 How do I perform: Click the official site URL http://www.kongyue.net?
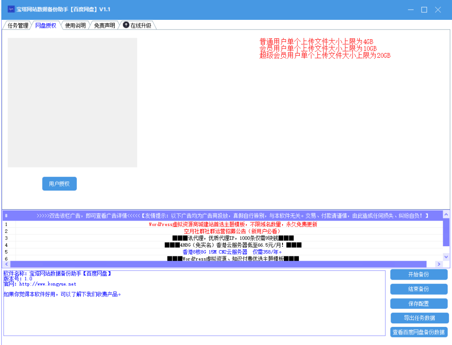coord(48,284)
